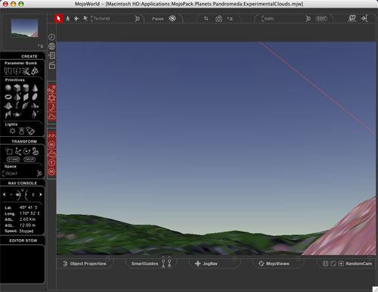Click the scene preview thumbnail
Viewport: 378px width, 292px height.
(24, 28)
